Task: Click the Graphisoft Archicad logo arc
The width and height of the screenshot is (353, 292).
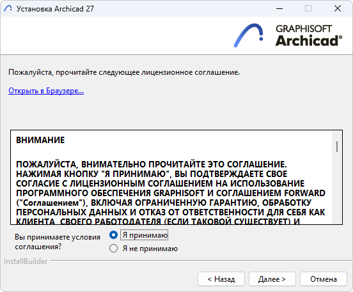Action: [248, 35]
